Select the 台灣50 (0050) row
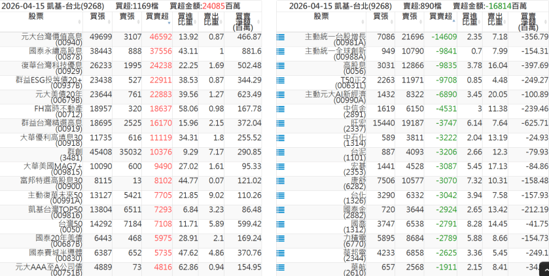The width and height of the screenshot is (549, 276). click(51, 224)
